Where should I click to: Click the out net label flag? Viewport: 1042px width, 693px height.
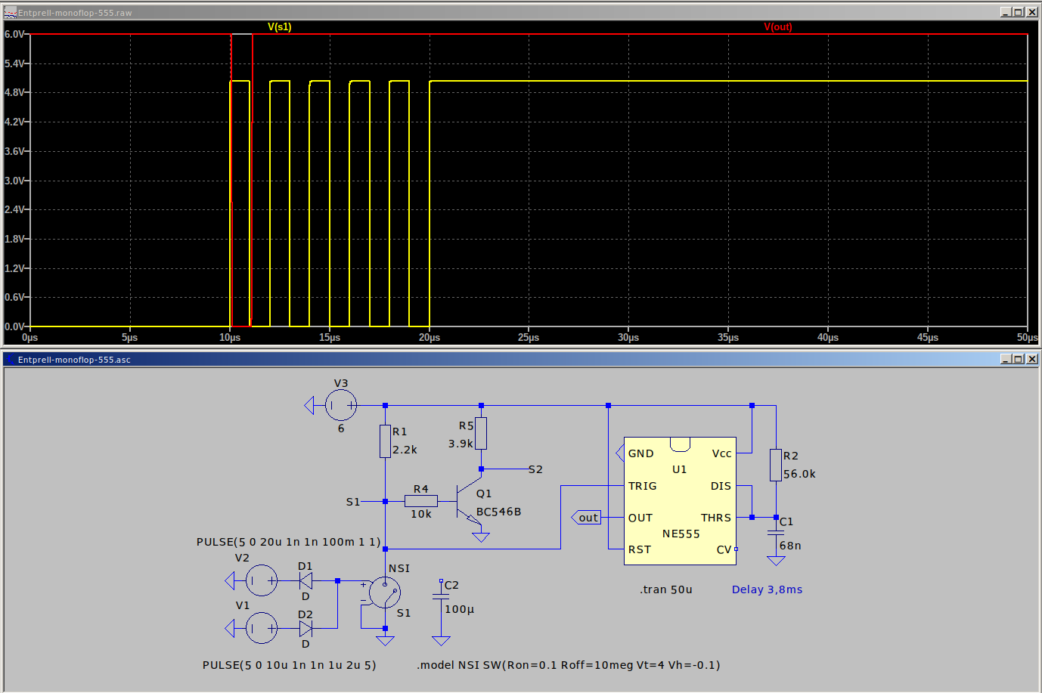click(x=587, y=518)
